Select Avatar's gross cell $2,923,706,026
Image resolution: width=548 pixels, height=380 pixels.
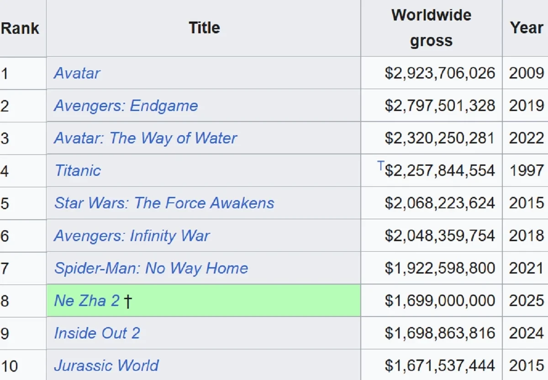point(439,73)
